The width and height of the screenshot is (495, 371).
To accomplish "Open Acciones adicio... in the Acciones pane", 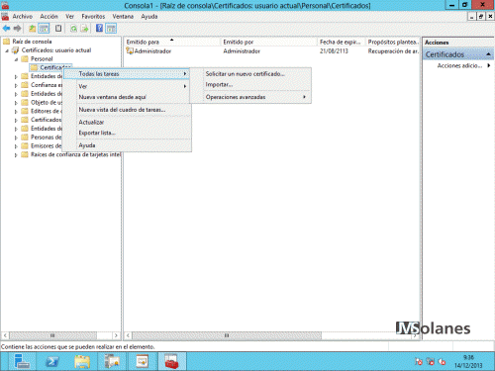I will click(x=459, y=65).
